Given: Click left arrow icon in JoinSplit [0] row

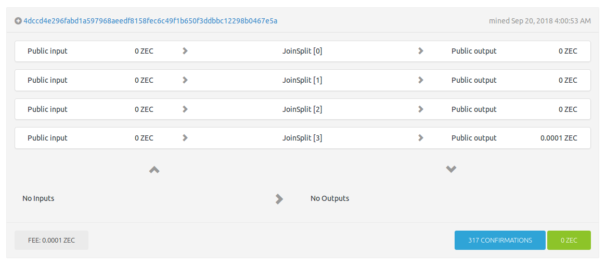Looking at the screenshot, I should (185, 51).
